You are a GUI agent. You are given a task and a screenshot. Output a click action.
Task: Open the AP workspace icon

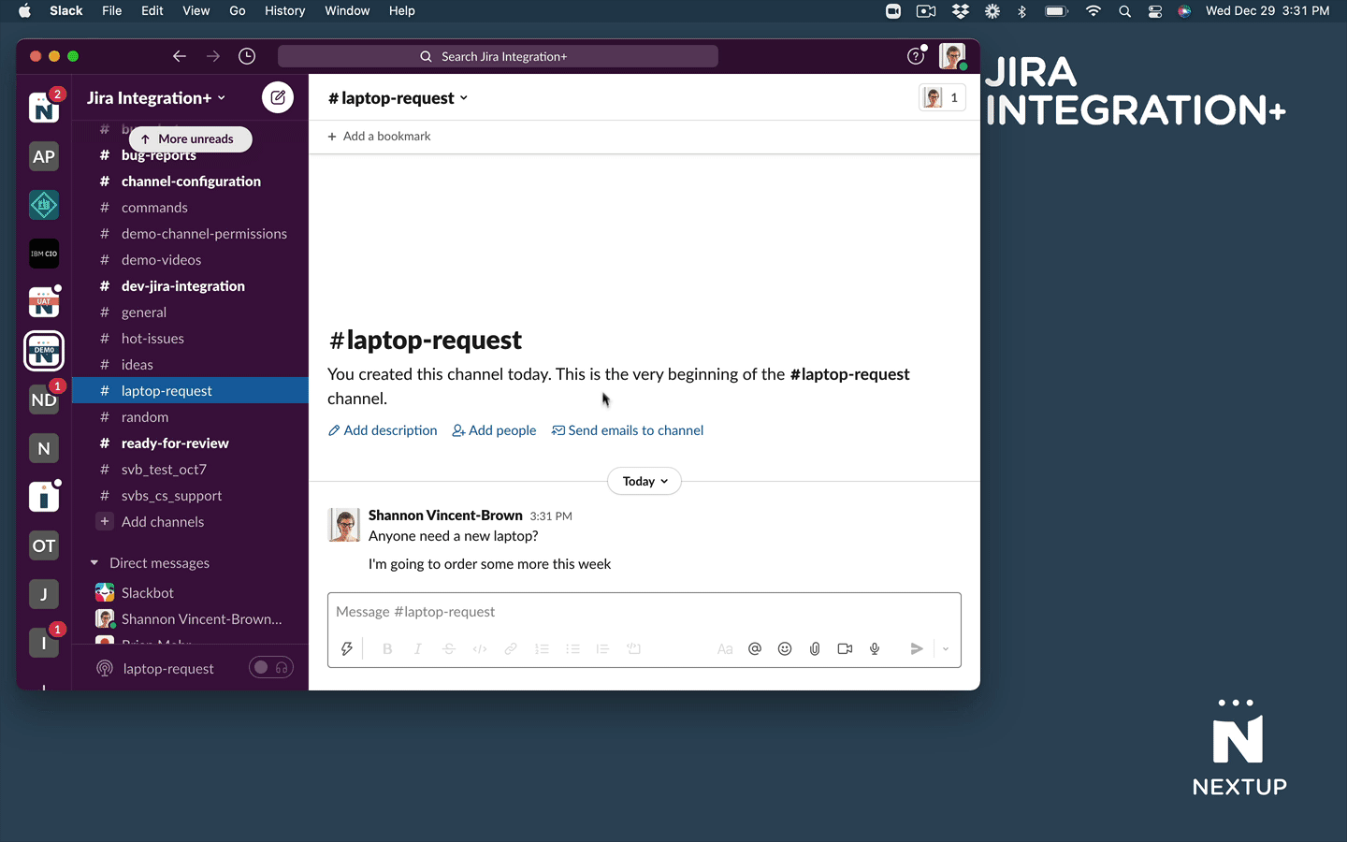44,156
